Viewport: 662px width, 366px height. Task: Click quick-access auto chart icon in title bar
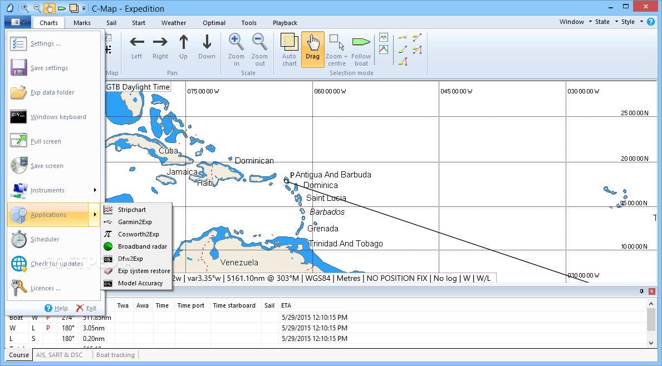click(x=74, y=8)
